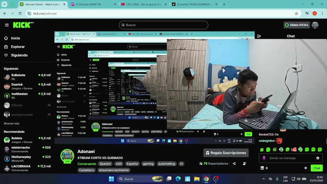Open the chat shop store icon
The height and width of the screenshot is (184, 327).
(x=262, y=168)
